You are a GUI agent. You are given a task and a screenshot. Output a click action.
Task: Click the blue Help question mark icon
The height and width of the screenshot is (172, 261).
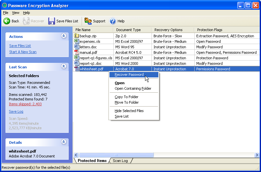[112, 21]
